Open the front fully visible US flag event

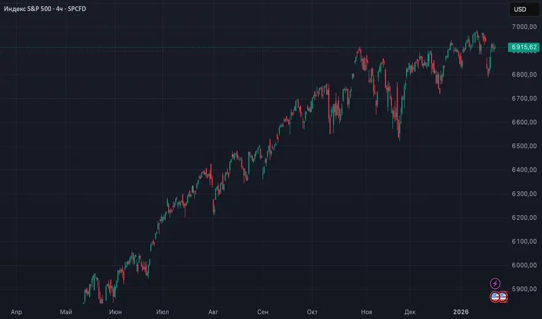coord(495,296)
